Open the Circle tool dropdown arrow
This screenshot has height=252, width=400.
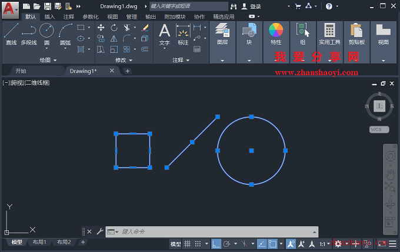(46, 48)
